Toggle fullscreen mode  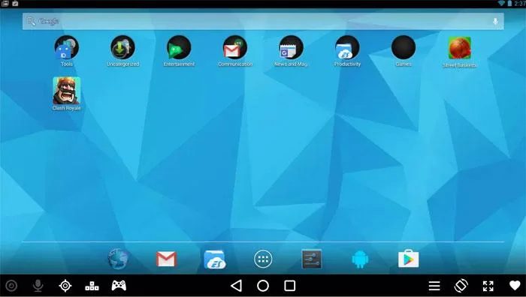(488, 286)
